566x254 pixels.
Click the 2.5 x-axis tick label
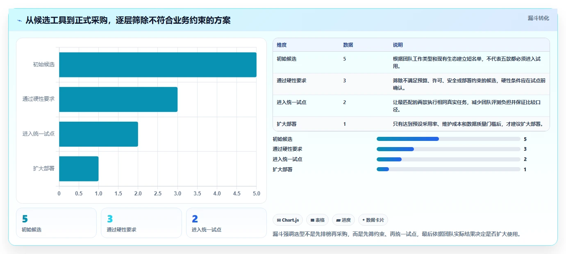coord(158,193)
